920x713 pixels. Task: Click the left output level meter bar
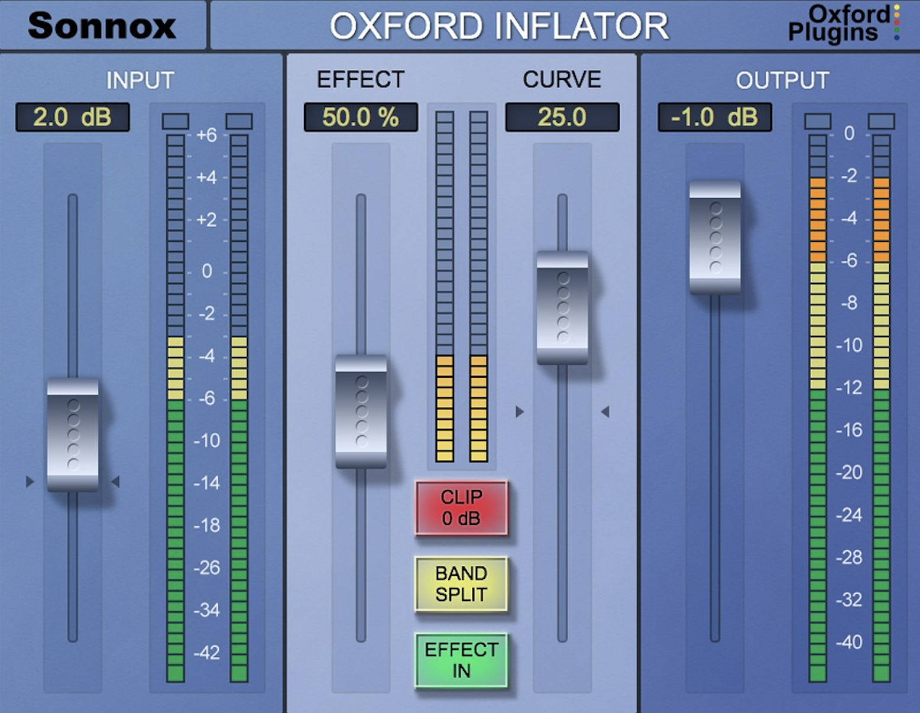point(818,408)
